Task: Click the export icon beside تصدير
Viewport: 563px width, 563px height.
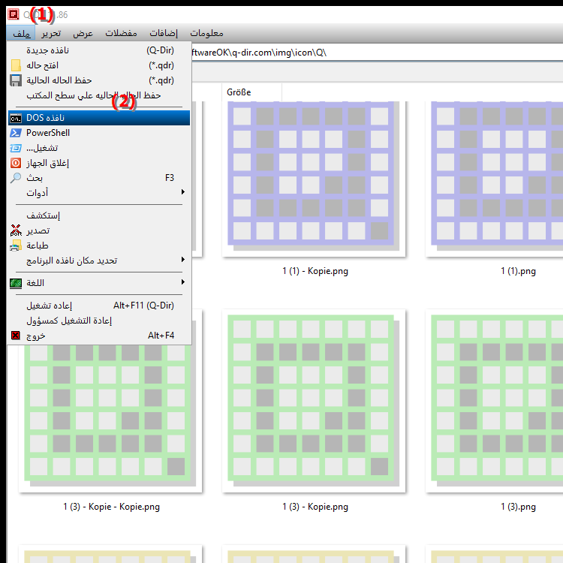Action: 16,230
